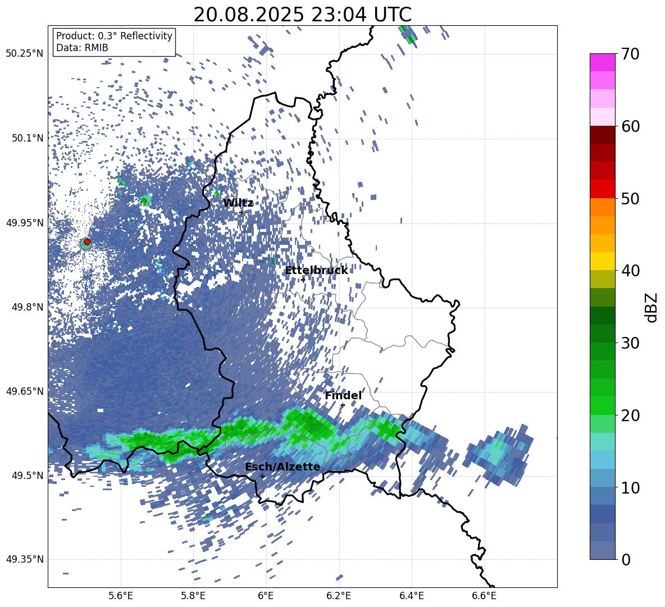
Task: Click the orange colorbar segment below 50
Action: tap(602, 207)
